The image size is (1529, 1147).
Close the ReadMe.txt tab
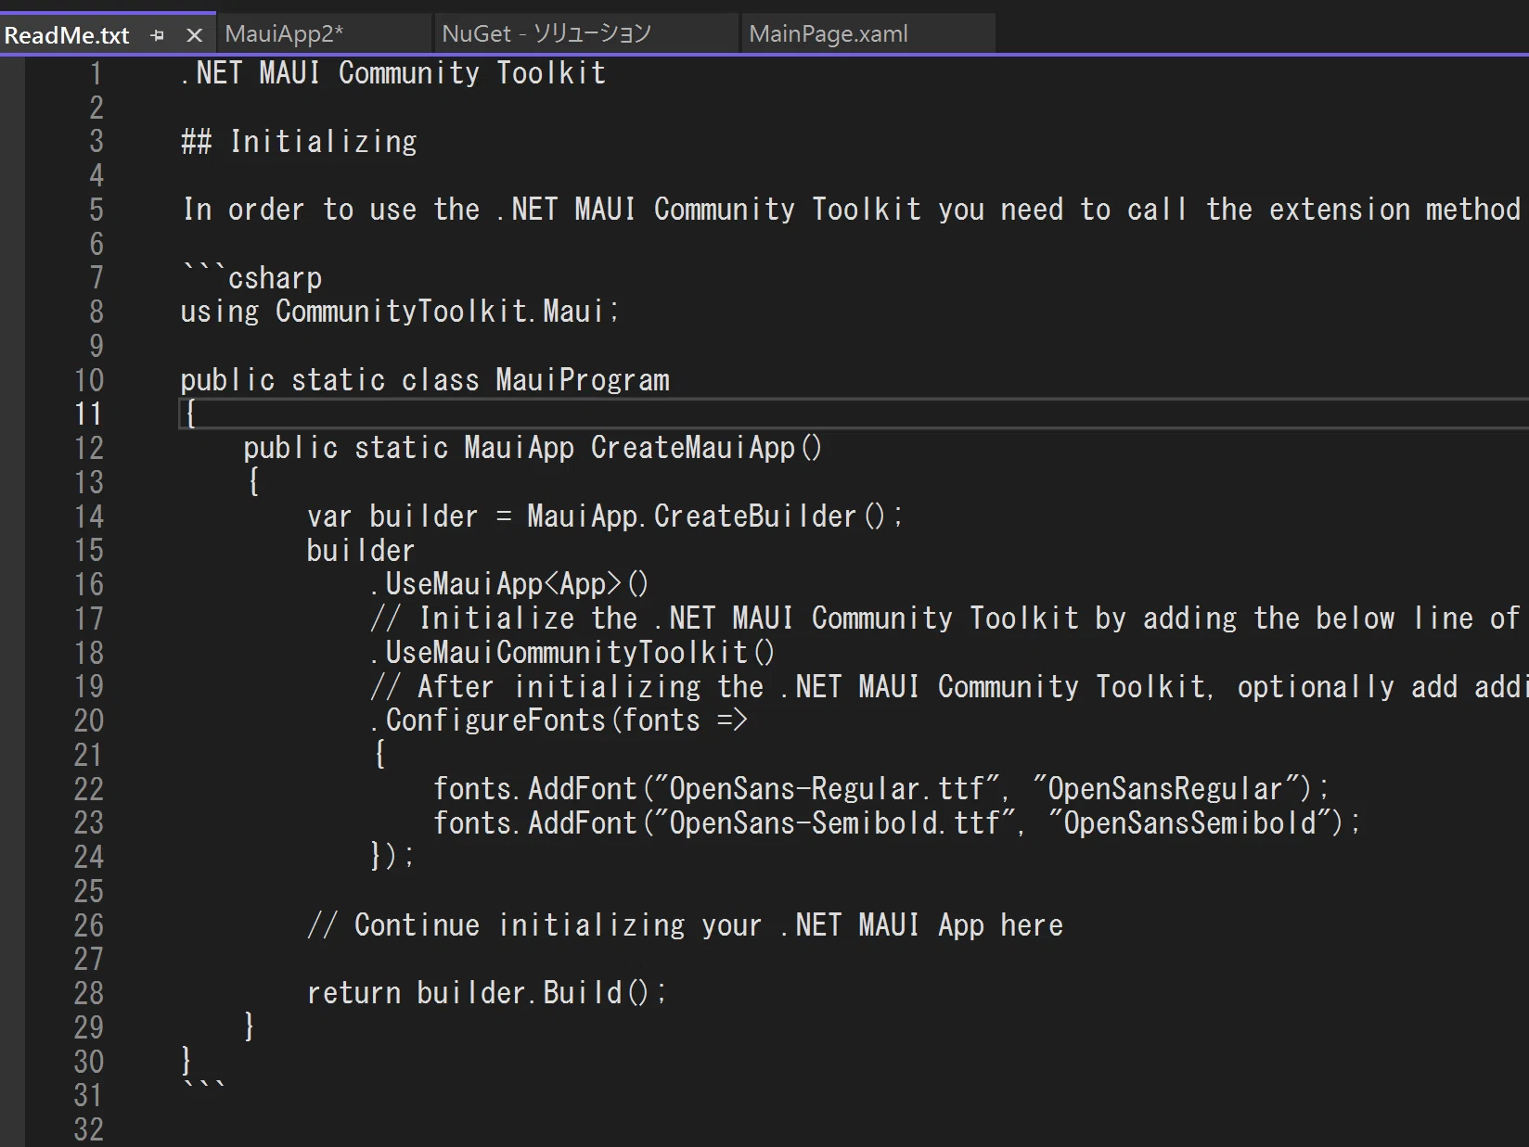pyautogui.click(x=194, y=35)
